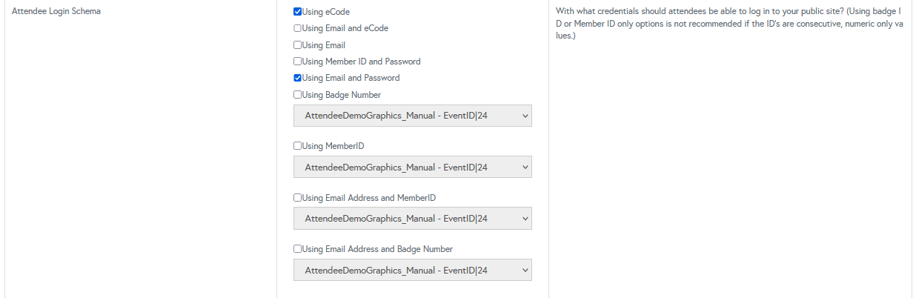Image resolution: width=916 pixels, height=298 pixels.
Task: Click the 'Using MemberID' label text
Action: [x=333, y=146]
